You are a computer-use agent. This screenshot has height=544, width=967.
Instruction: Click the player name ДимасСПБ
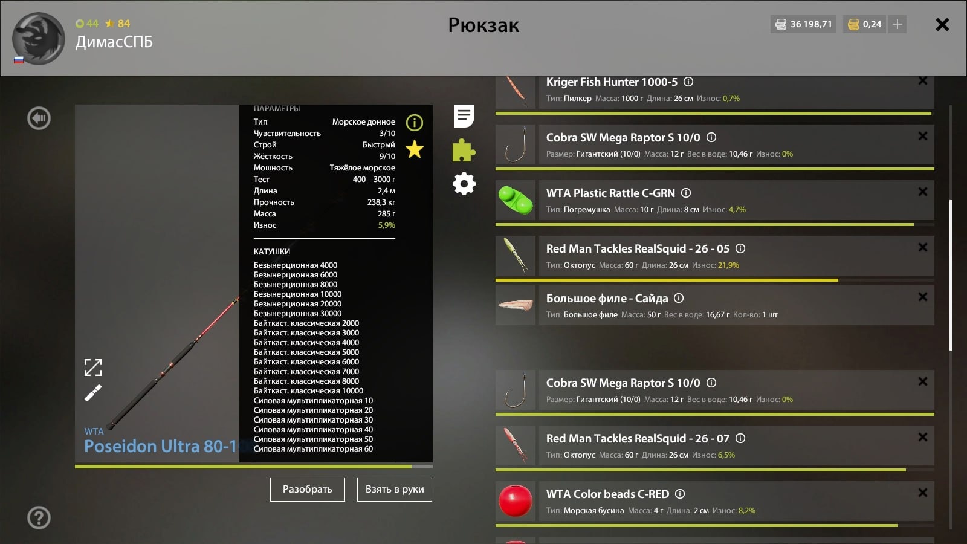point(114,42)
